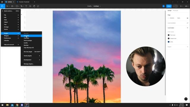Open Manage plugins...
This screenshot has height=107, width=190.
[x=31, y=64]
